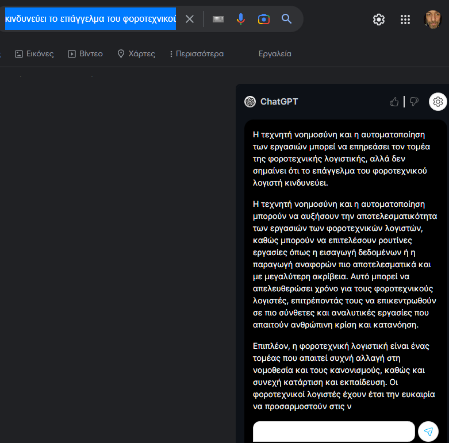Click the ChatGPT logo icon

250,102
